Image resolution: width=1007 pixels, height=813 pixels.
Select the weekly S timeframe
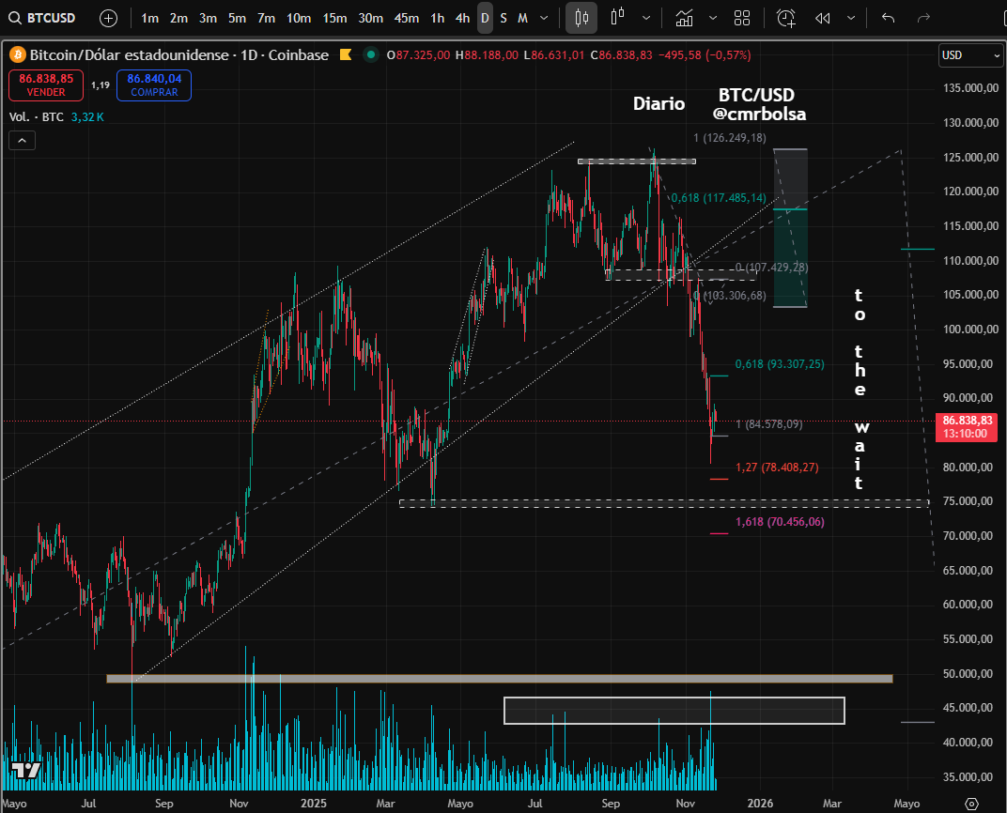503,18
